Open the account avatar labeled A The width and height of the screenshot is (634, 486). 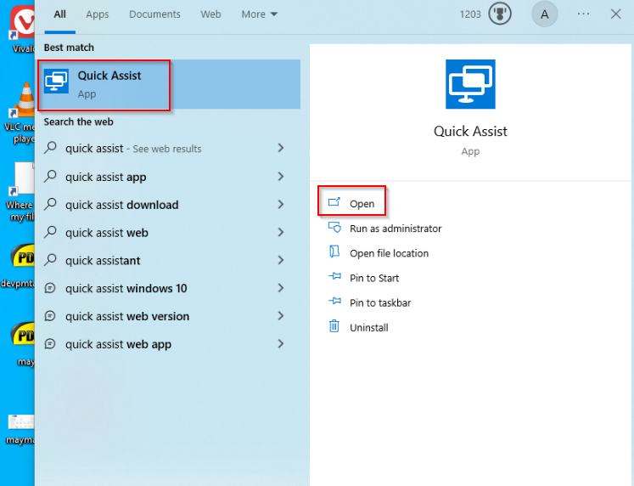(x=545, y=14)
